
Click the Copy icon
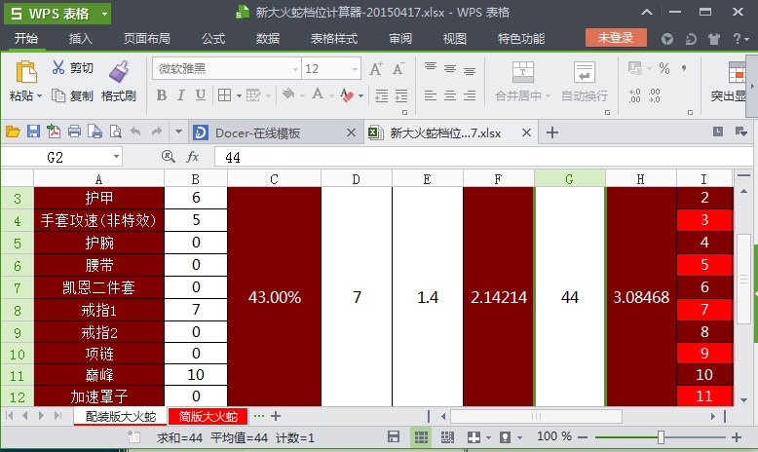[x=58, y=95]
